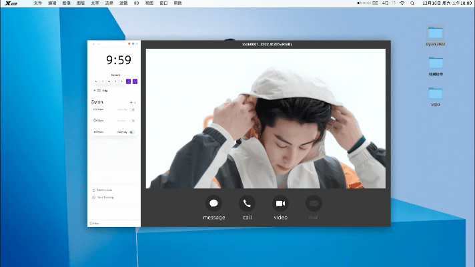The width and height of the screenshot is (475, 267).
Task: Open the 帮助 menu
Action: pos(178,3)
